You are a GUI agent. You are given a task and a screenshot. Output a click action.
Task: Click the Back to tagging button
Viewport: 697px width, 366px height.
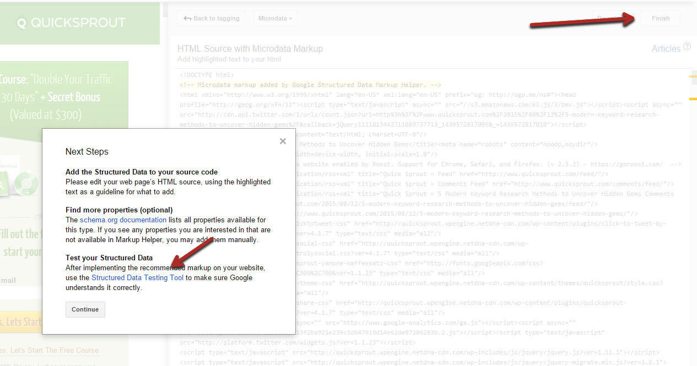(x=212, y=18)
